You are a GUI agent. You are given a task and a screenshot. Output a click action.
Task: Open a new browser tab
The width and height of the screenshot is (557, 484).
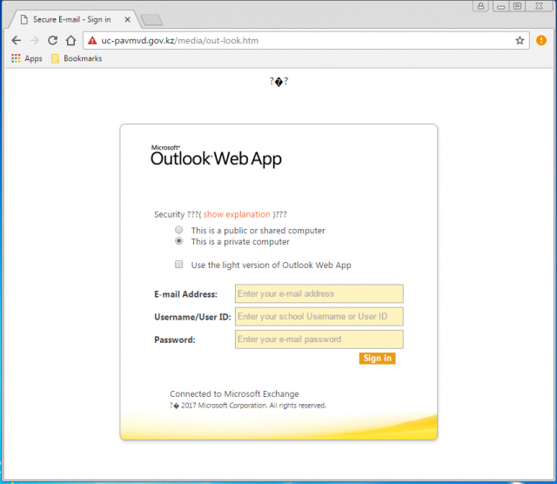coord(151,20)
